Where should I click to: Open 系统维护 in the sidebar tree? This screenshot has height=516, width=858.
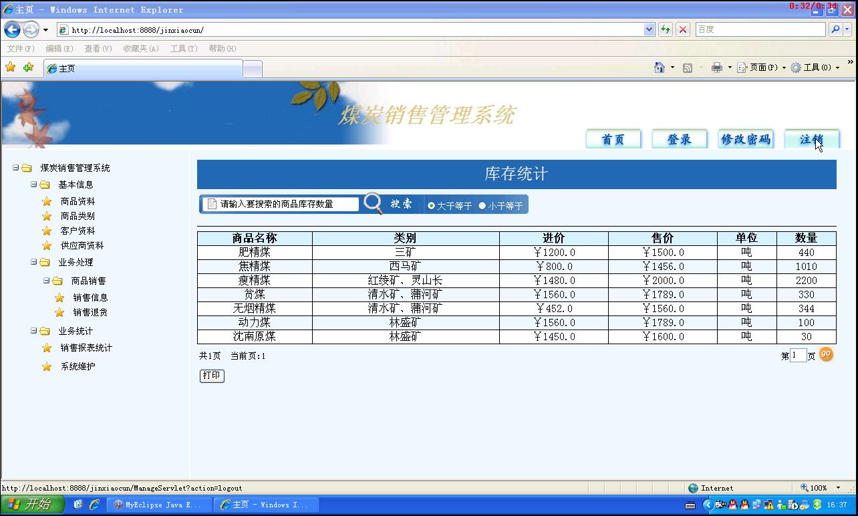78,366
